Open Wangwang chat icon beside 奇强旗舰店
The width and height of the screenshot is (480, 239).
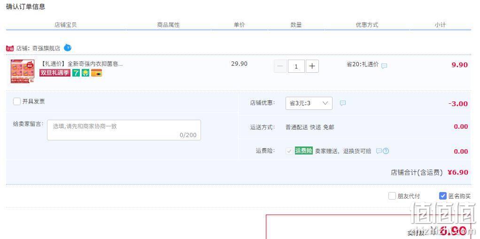pyautogui.click(x=68, y=48)
